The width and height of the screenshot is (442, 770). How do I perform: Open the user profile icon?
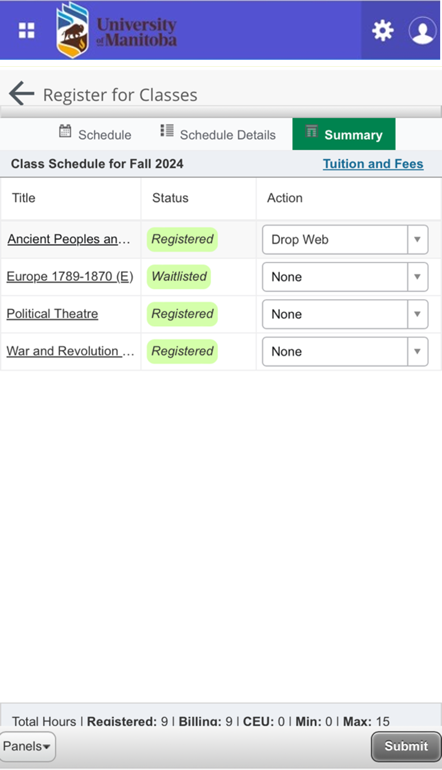point(422,31)
